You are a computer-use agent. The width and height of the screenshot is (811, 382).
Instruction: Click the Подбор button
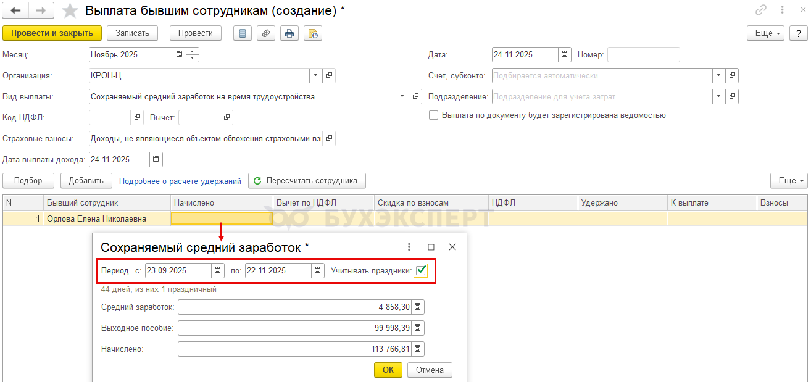(28, 181)
